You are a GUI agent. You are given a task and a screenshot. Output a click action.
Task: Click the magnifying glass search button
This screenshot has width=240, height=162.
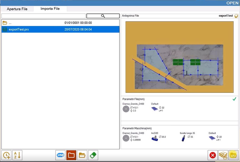103,16
